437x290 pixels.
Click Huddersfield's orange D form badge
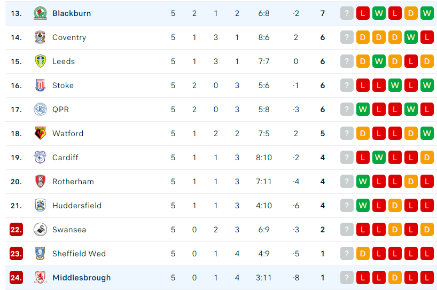pyautogui.click(x=395, y=206)
